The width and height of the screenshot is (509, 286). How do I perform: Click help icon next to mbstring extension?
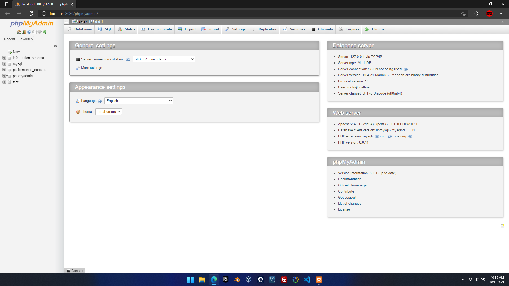[x=410, y=137]
